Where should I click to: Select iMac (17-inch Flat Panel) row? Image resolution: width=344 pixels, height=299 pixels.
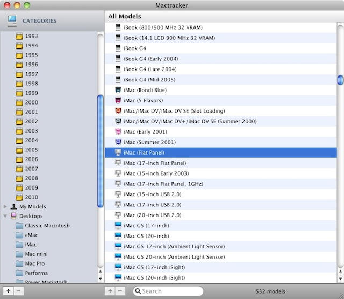point(155,163)
